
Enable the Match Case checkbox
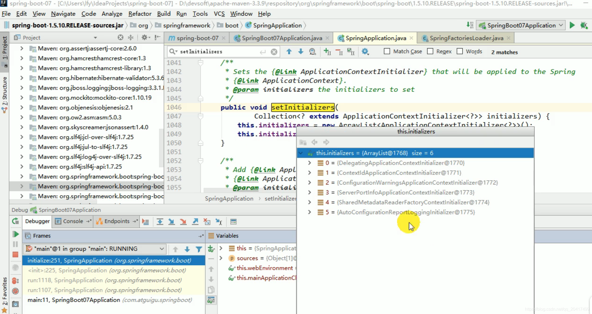tap(387, 51)
